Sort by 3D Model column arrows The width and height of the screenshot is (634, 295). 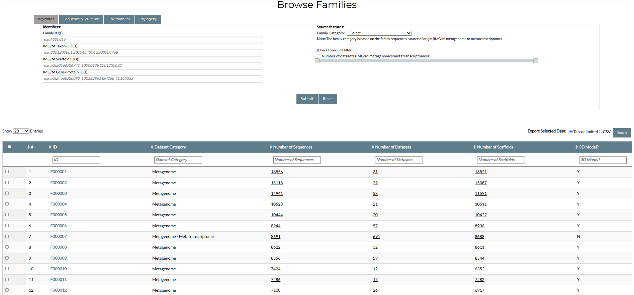[x=576, y=147]
